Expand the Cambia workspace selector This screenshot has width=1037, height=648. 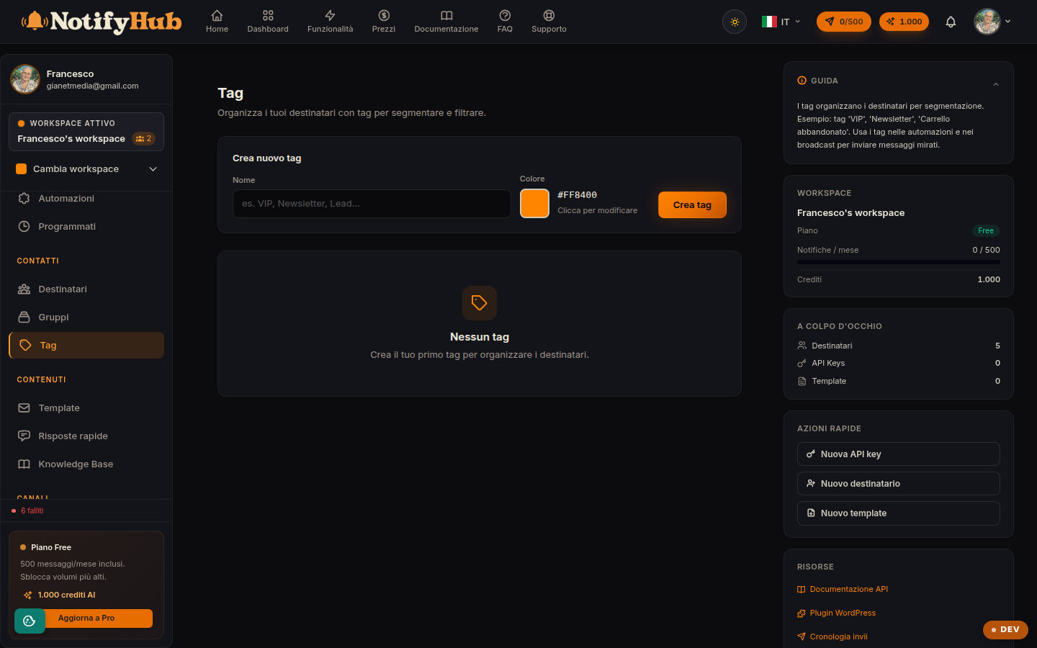(86, 169)
